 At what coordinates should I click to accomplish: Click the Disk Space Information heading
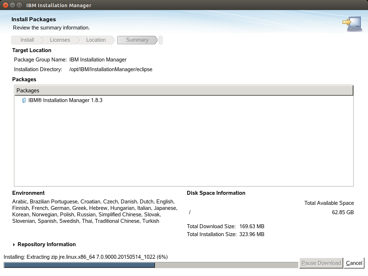coord(216,193)
